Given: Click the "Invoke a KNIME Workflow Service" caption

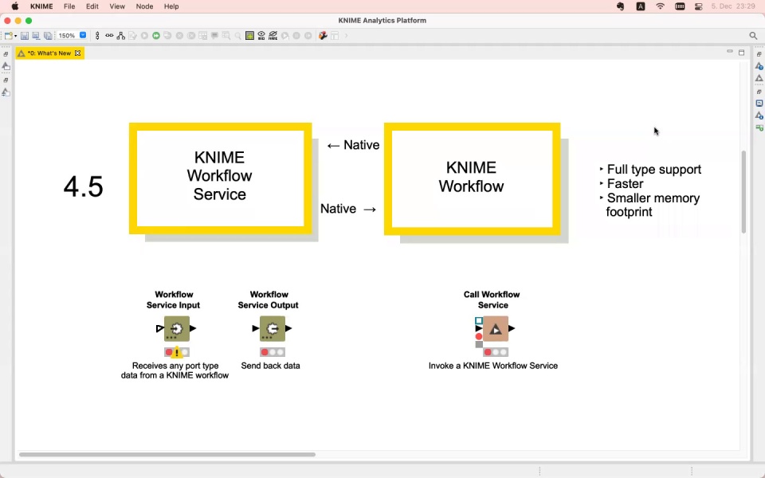Looking at the screenshot, I should 492,366.
